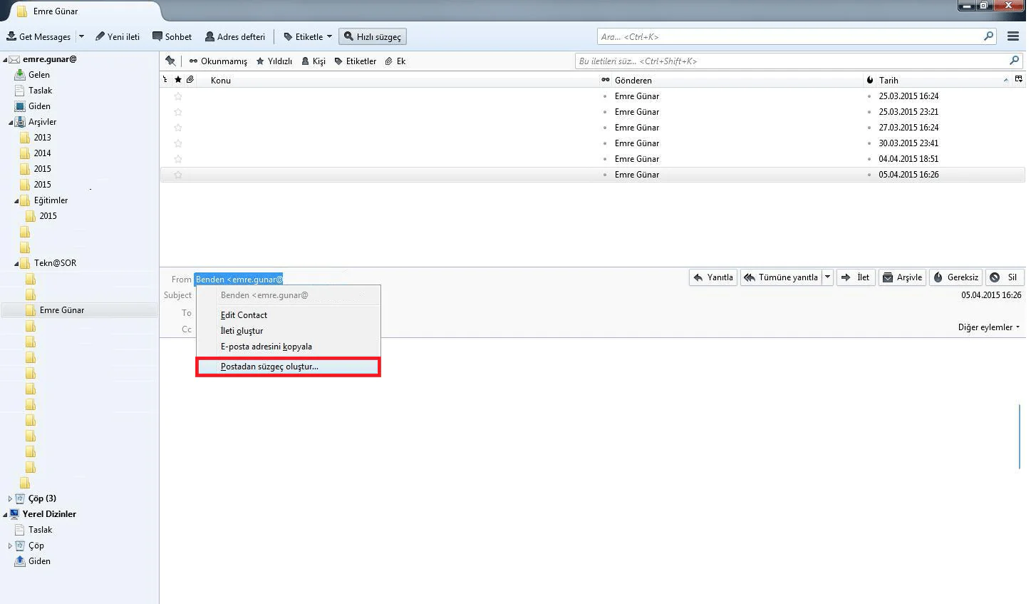
Task: Open the Sohbet chat window
Action: coord(172,36)
